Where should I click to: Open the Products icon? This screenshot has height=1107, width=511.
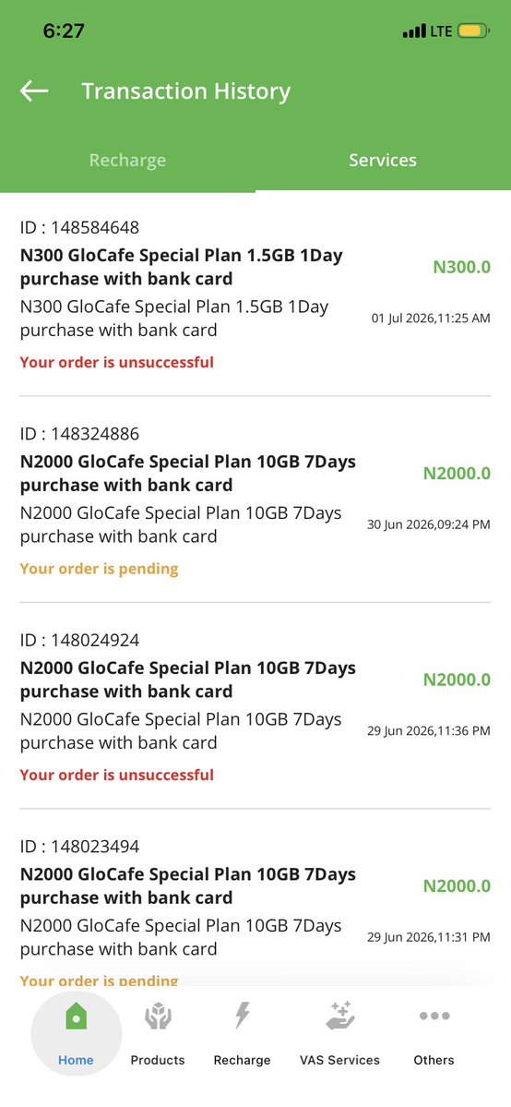(158, 1017)
